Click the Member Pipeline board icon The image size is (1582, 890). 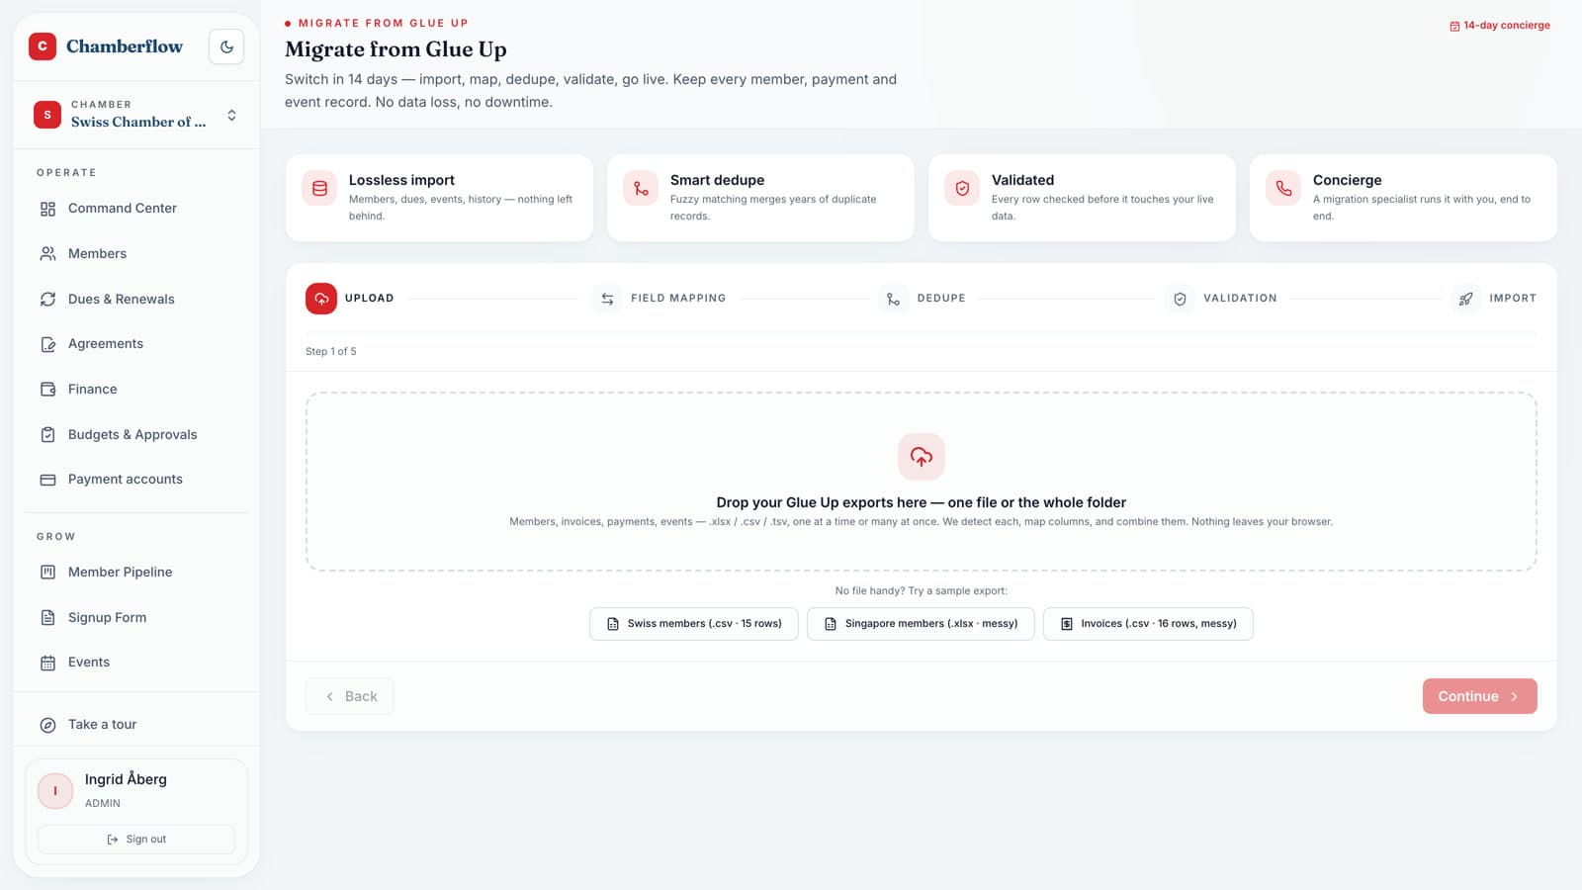(47, 573)
